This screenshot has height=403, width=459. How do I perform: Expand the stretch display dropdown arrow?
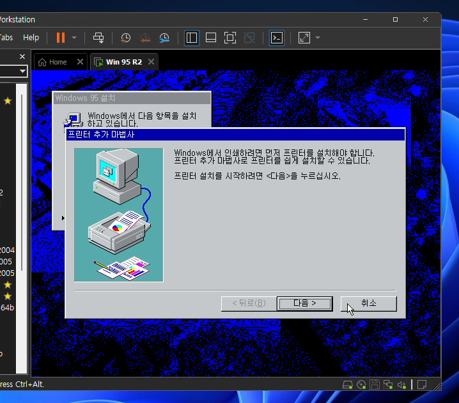(x=318, y=38)
